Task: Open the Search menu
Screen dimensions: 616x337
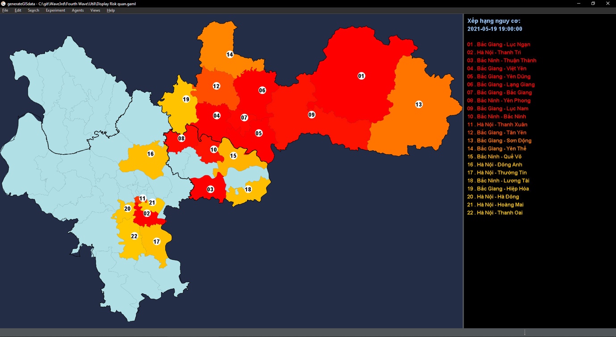Action: (x=33, y=10)
